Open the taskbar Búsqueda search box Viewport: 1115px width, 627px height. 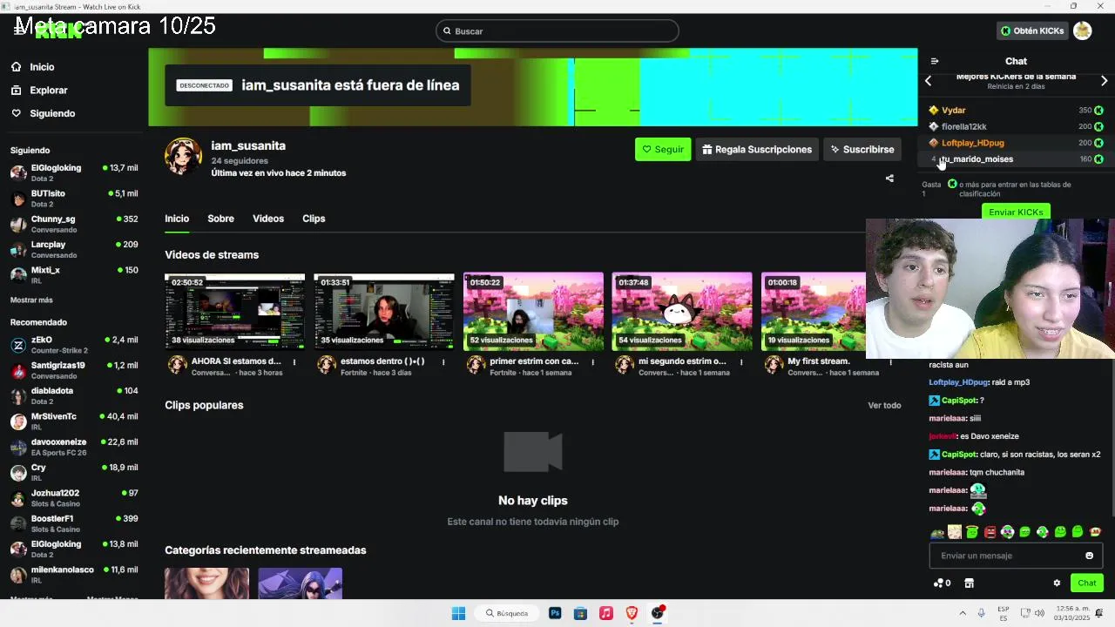[x=506, y=613]
